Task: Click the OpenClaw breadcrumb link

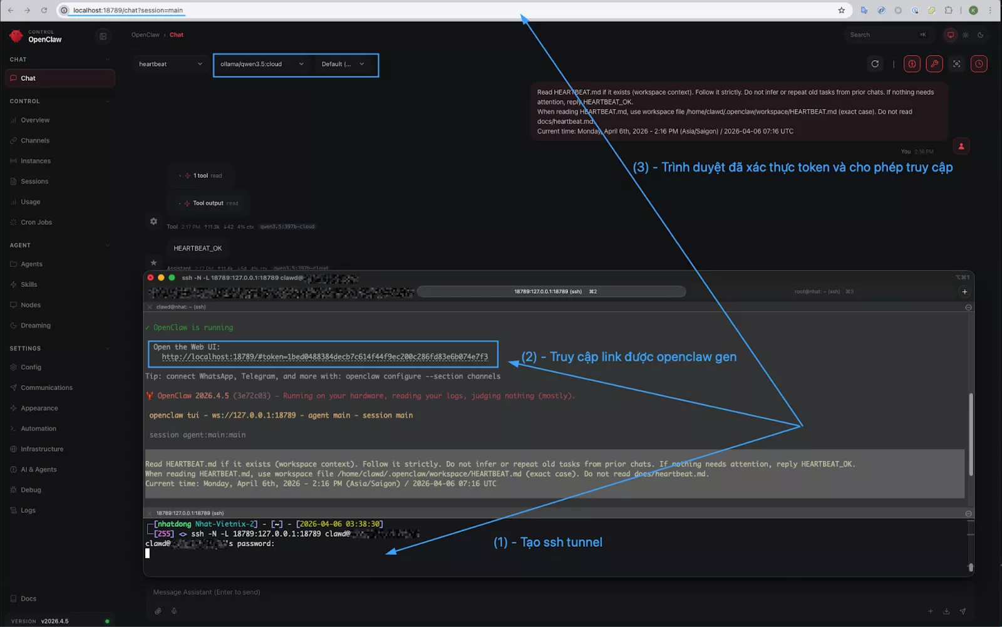Action: click(145, 35)
